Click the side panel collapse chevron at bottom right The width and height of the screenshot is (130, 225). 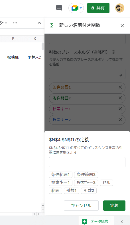[122, 222]
